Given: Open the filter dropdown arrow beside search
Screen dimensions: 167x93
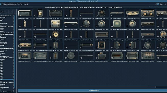Looking at the screenshot, I should 158,4.
